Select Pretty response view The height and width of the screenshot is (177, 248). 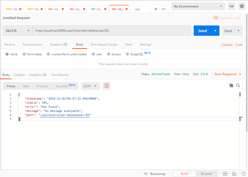point(11,86)
